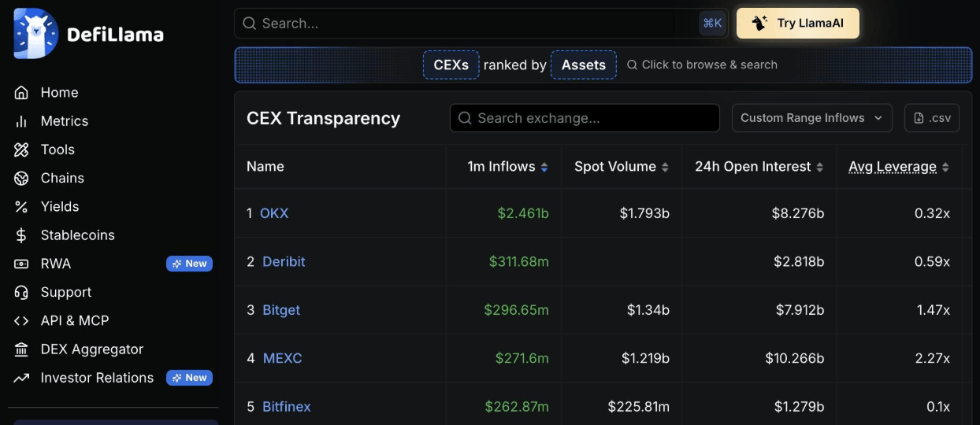This screenshot has height=425, width=980.
Task: Click MEXC average leverage 2.27x
Action: pos(934,358)
